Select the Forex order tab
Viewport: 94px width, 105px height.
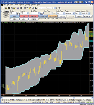(x=6, y=18)
